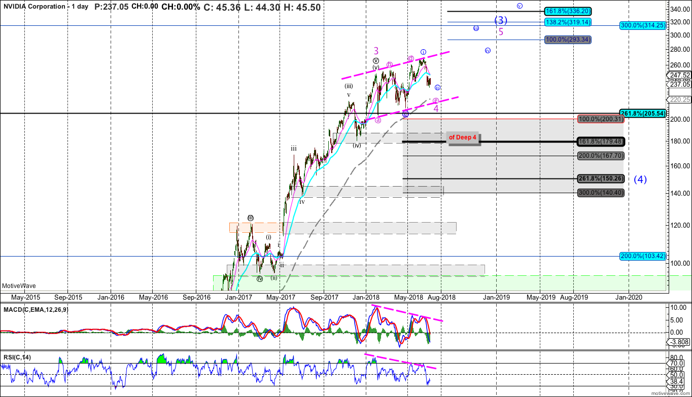This screenshot has height=397, width=692.
Task: Select the 300.0%(314.25) Fibonacci label
Action: click(x=642, y=25)
